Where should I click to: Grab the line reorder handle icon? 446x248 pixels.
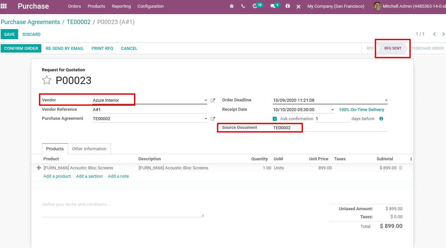click(39, 168)
